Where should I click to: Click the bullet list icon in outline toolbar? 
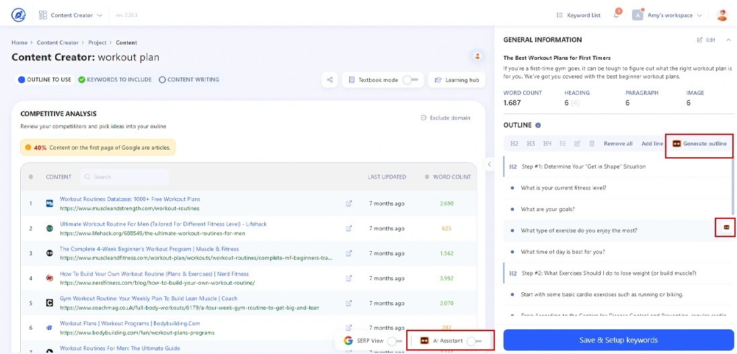click(562, 144)
